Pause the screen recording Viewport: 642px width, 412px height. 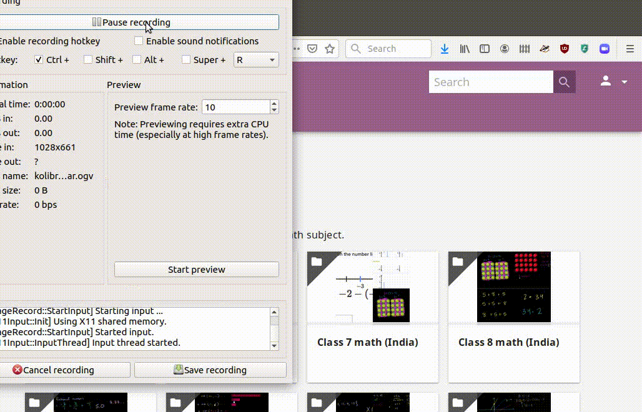coord(139,22)
